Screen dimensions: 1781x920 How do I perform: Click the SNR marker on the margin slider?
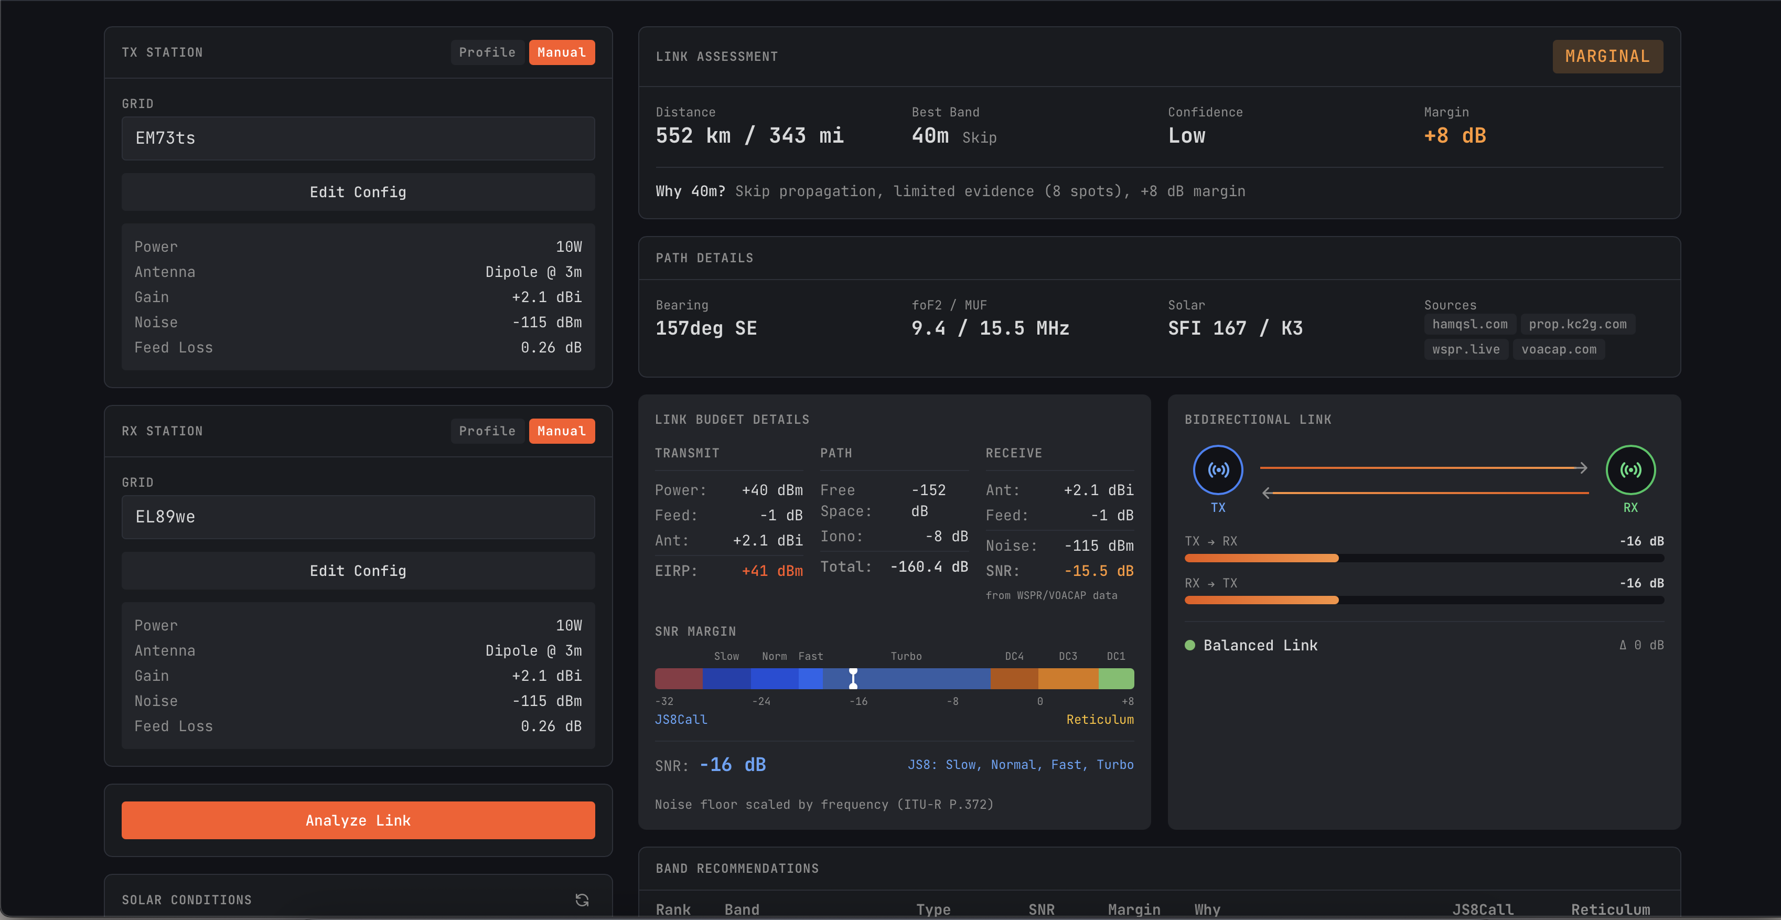853,679
